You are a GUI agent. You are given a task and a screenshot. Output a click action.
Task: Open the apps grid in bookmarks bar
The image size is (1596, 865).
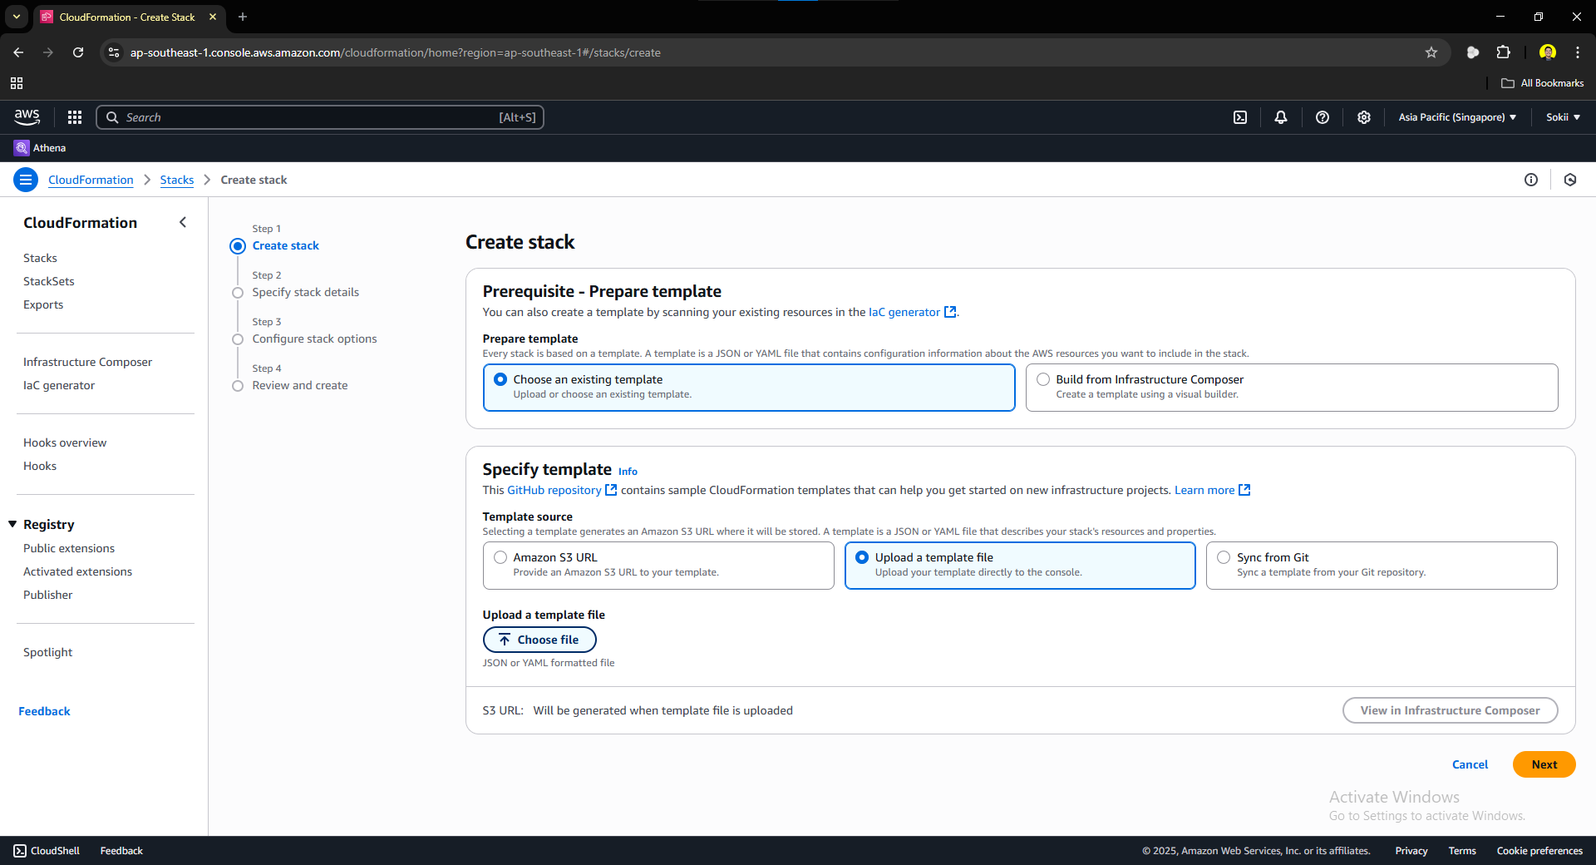(17, 83)
